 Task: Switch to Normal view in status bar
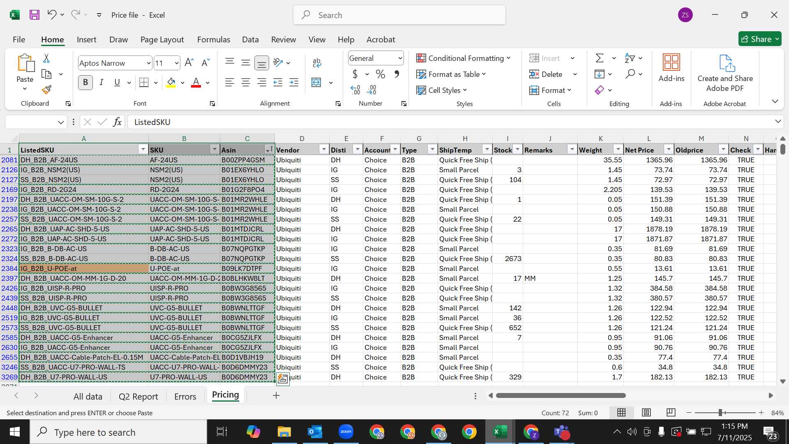point(621,412)
